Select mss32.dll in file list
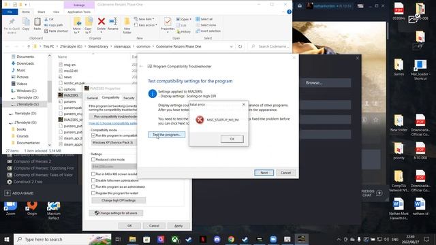 click(71, 71)
